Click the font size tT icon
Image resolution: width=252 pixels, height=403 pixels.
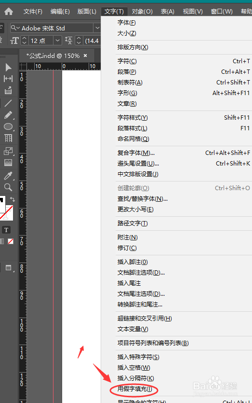[14, 41]
